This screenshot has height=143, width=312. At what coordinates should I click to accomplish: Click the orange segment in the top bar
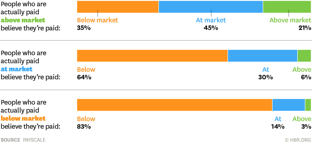click(118, 7)
